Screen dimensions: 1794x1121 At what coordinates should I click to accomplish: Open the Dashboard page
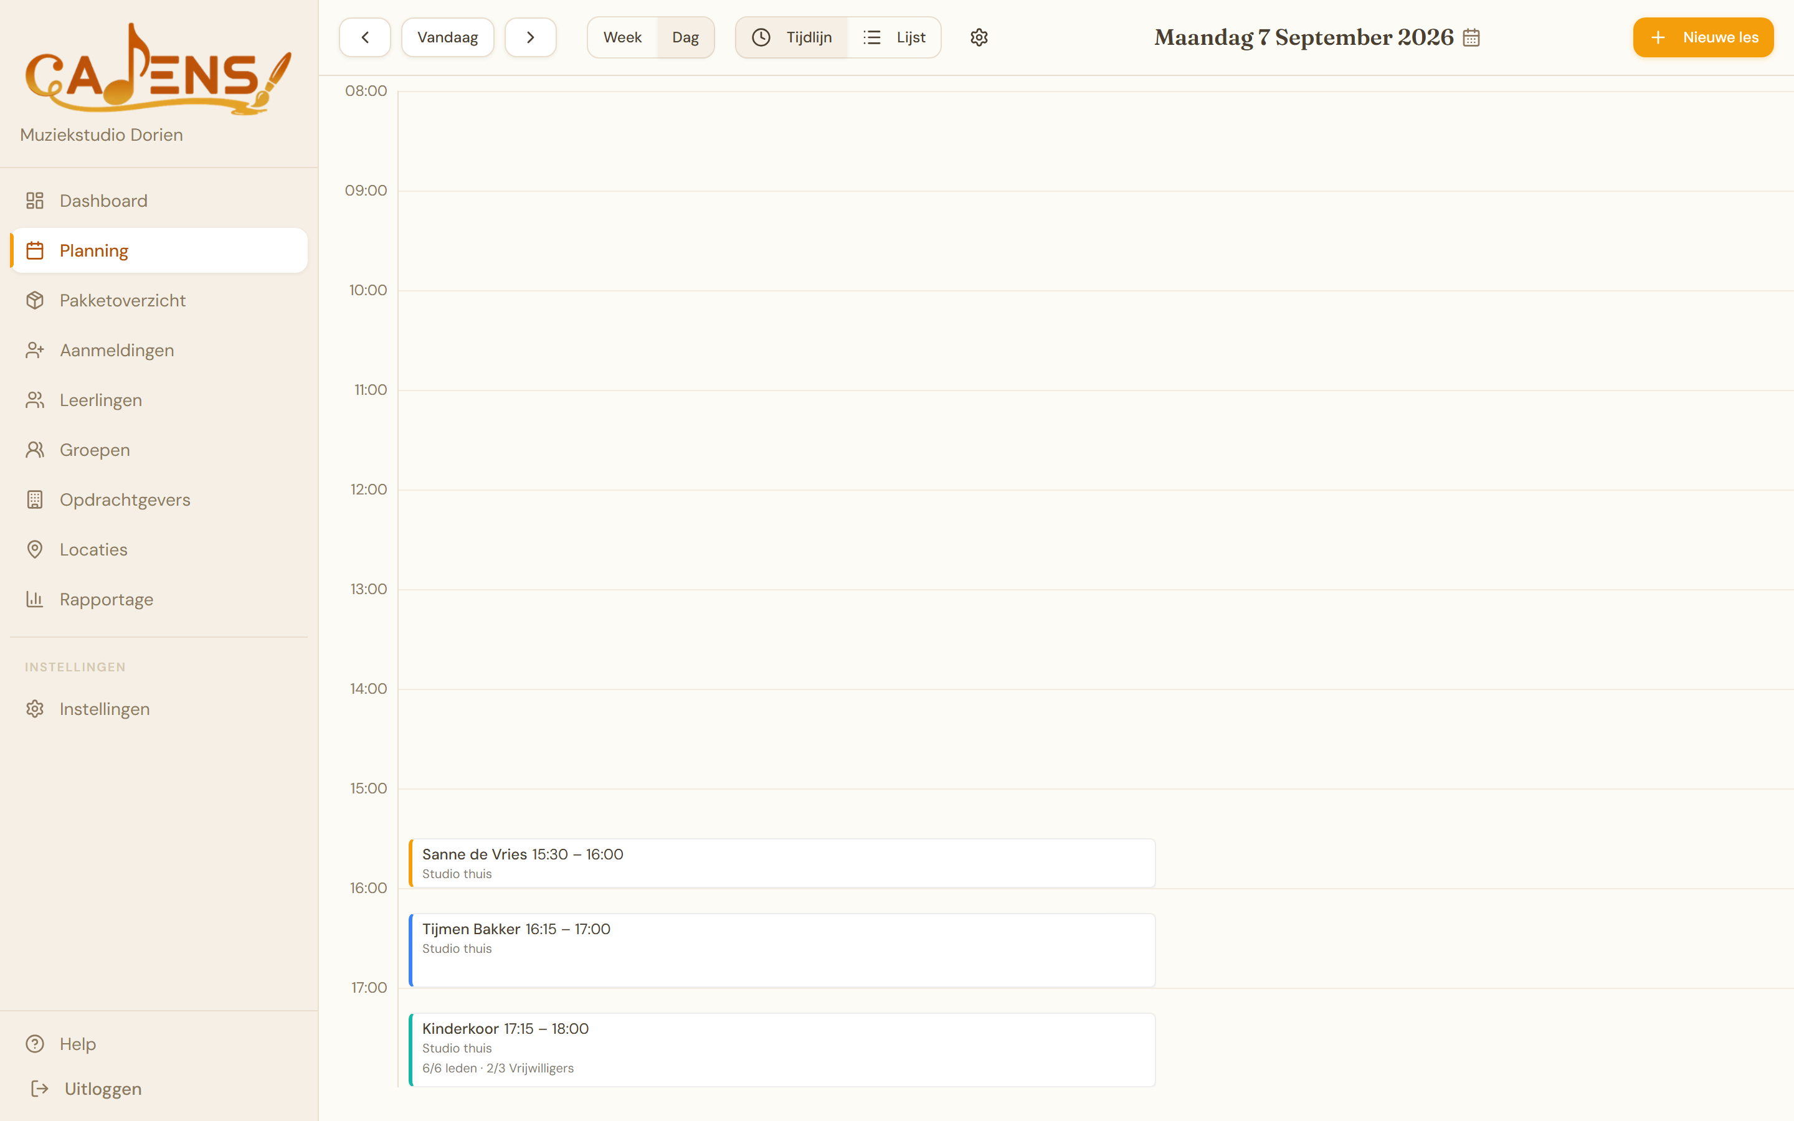[x=159, y=201]
